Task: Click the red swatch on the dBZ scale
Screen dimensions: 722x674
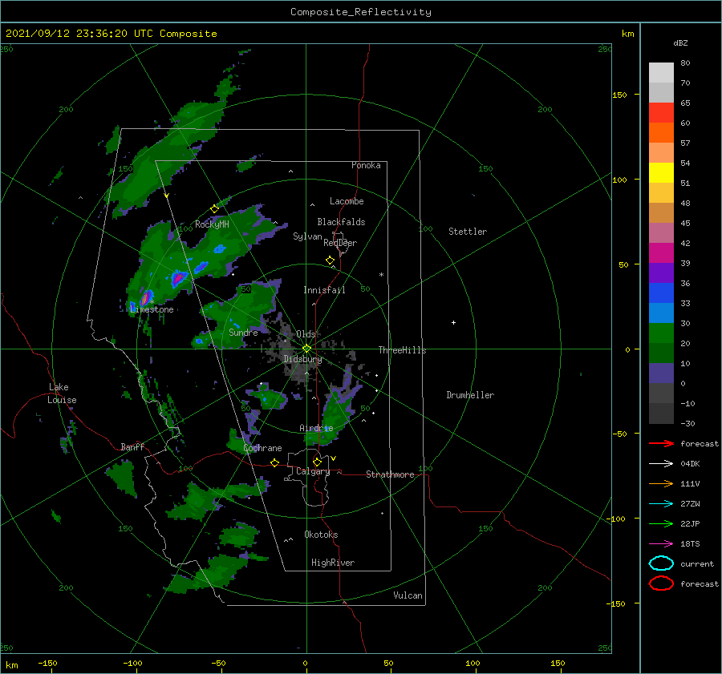Action: point(661,113)
